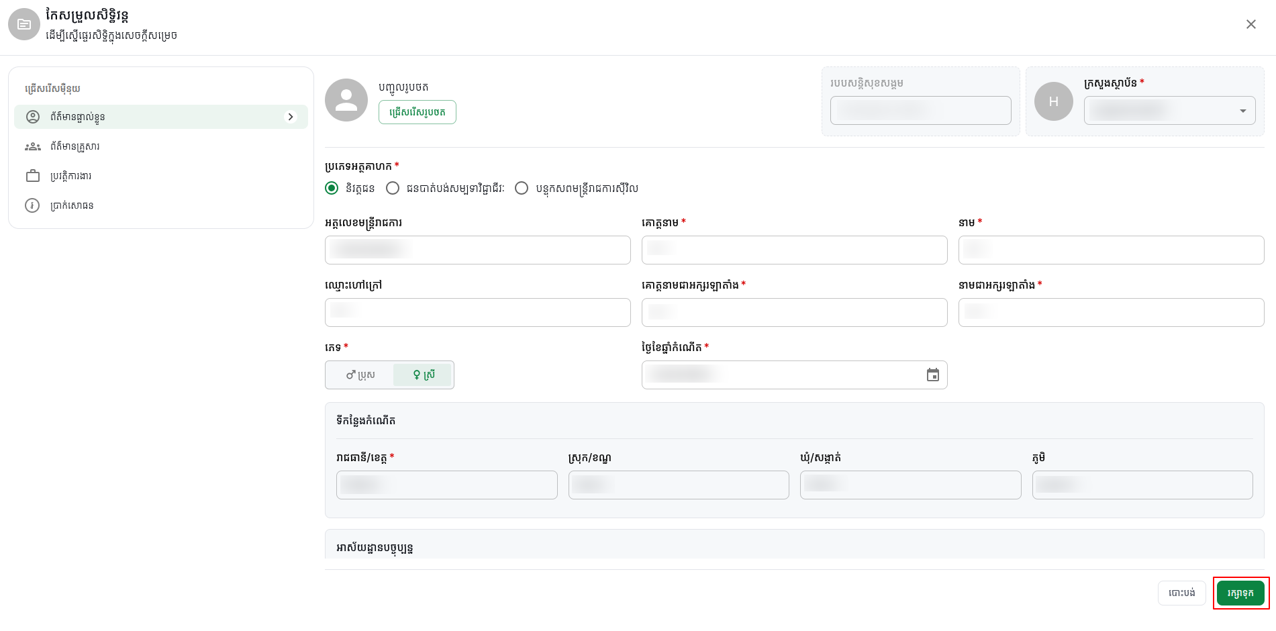Click the info icon for ប្រាក់សោធន
Image resolution: width=1276 pixels, height=631 pixels.
point(32,205)
